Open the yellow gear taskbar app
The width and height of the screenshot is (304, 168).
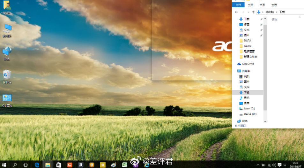(x=103, y=165)
